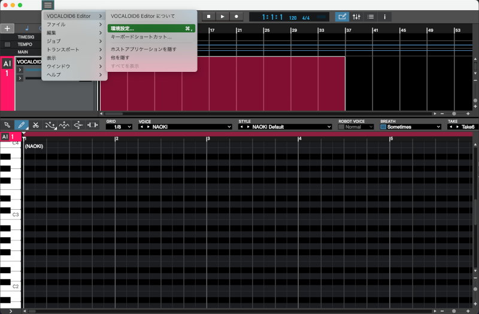Viewport: 479px width, 314px height.
Task: Click the 1:1:1 position display
Action: click(x=272, y=17)
